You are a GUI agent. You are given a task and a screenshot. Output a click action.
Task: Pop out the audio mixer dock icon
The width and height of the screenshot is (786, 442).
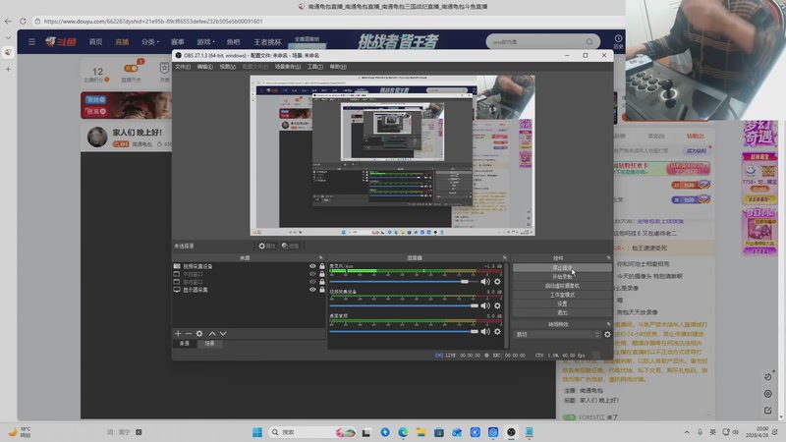tap(505, 257)
